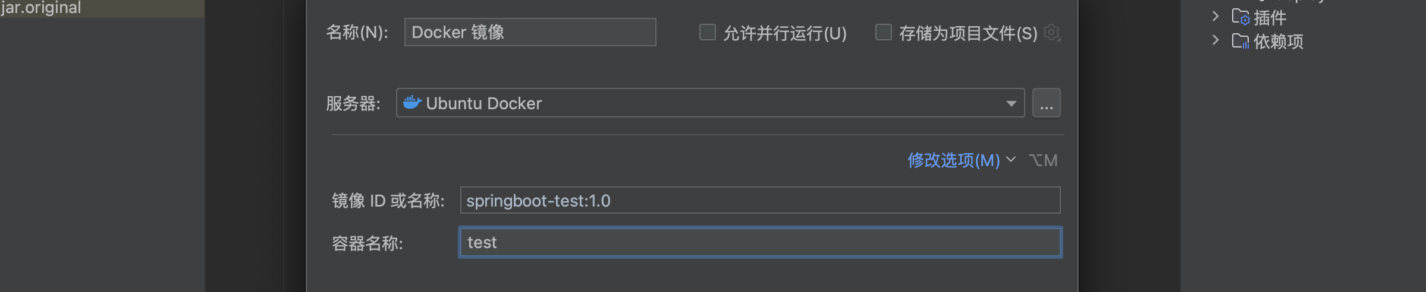Open the 修改选项(M) link

(953, 160)
